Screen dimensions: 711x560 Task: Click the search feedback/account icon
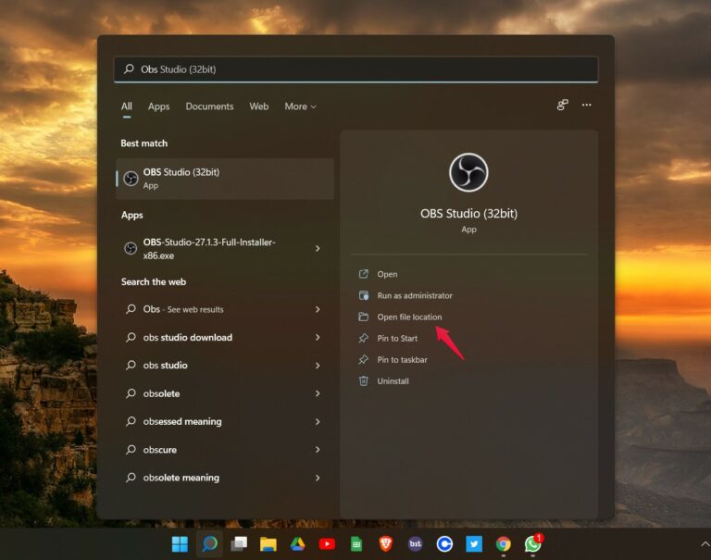(x=562, y=106)
